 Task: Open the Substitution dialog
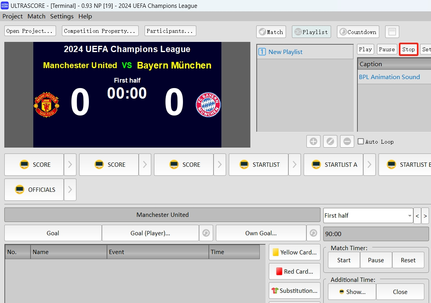(295, 290)
